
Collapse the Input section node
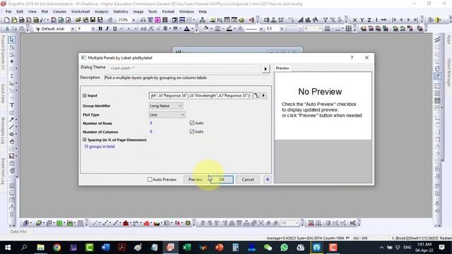click(x=85, y=95)
